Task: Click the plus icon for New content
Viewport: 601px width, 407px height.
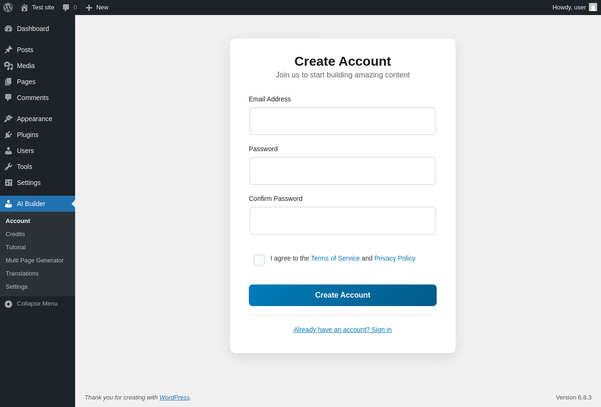Action: point(89,8)
